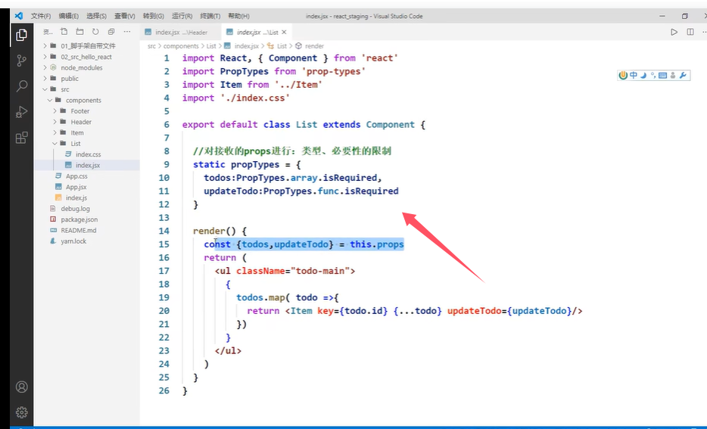Expand the 01_脚手架自带文件 folder
Viewport: 707px width, 429px height.
[x=86, y=46]
